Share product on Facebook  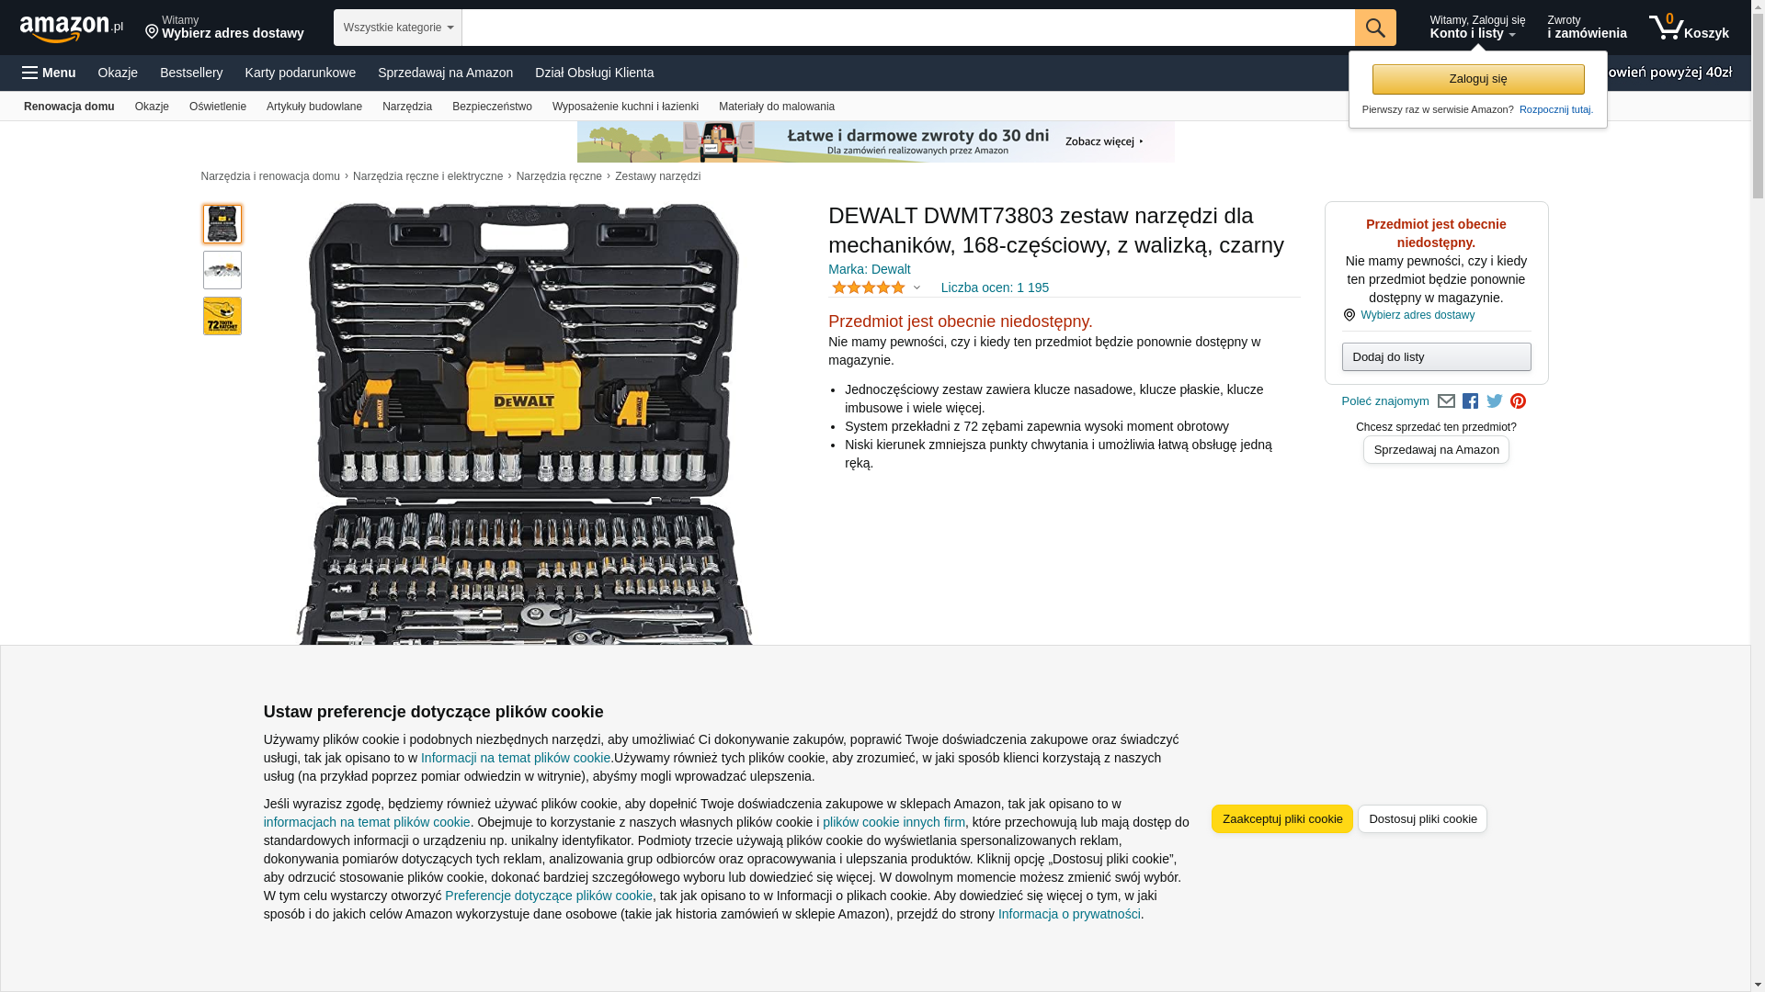point(1470,401)
